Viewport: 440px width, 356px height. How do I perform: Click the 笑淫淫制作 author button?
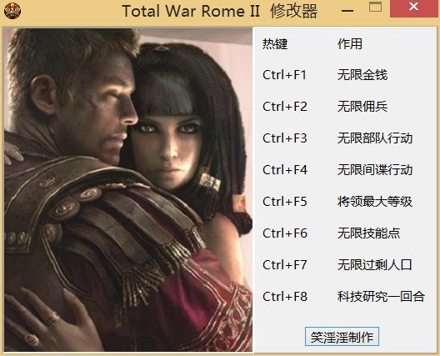pos(342,336)
